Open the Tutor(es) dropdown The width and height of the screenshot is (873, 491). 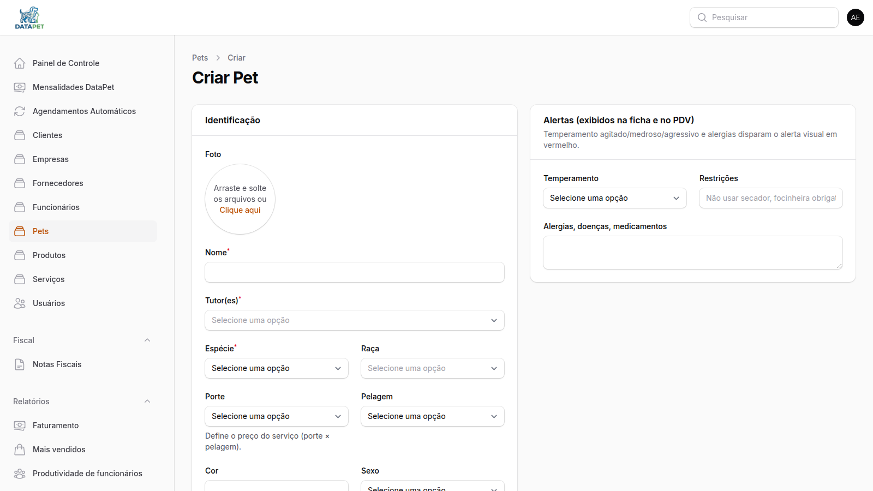pos(355,320)
